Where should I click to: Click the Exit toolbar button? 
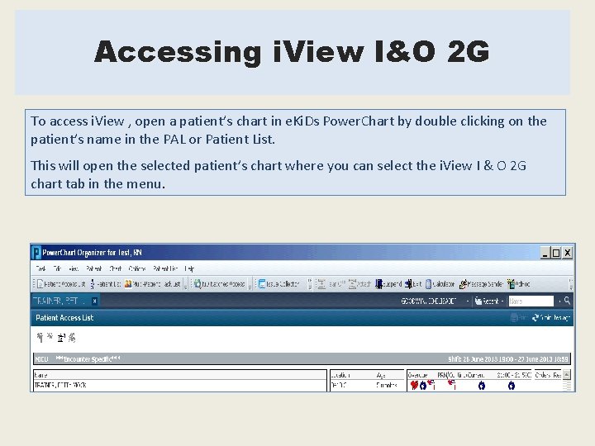(x=413, y=283)
